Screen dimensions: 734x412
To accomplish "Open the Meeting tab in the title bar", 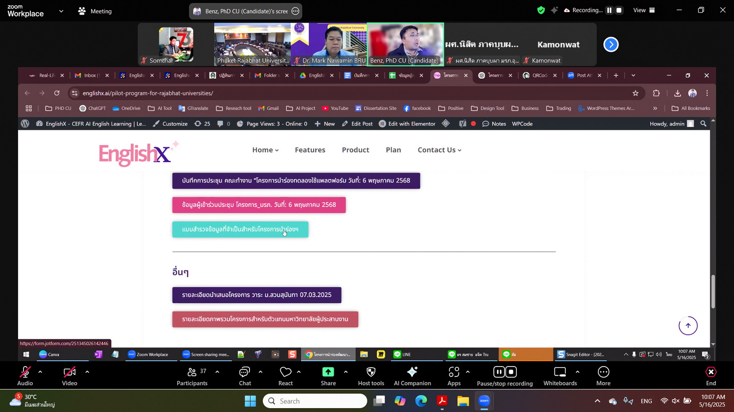I will tap(95, 11).
